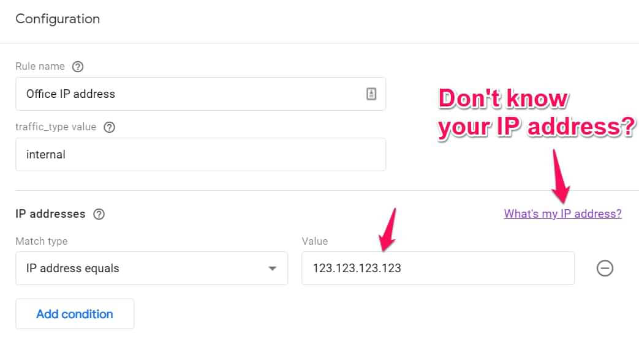Click the 'Value' label above IP field
639x345 pixels.
pyautogui.click(x=314, y=241)
